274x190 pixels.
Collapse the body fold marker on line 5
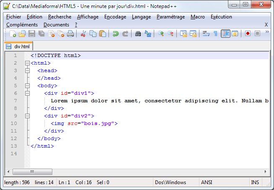[27, 86]
